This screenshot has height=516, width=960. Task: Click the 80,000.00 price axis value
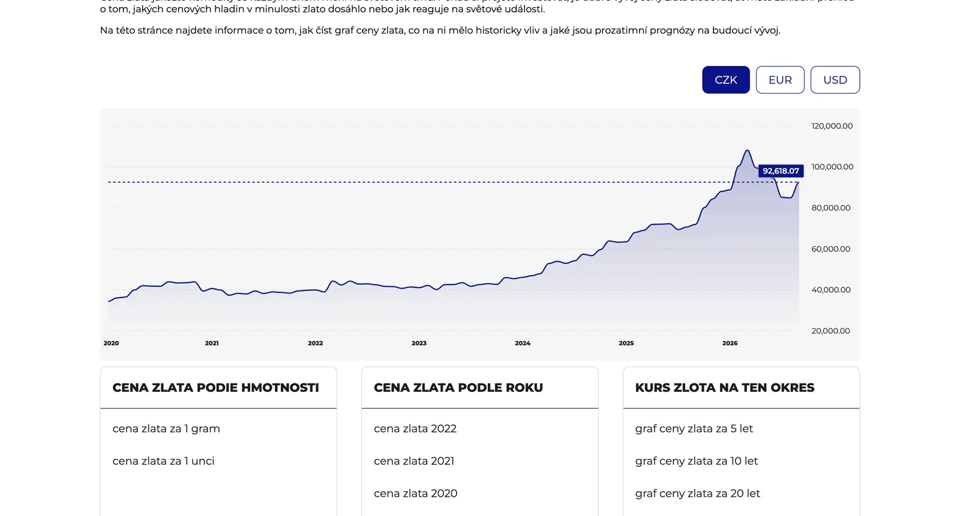point(831,208)
